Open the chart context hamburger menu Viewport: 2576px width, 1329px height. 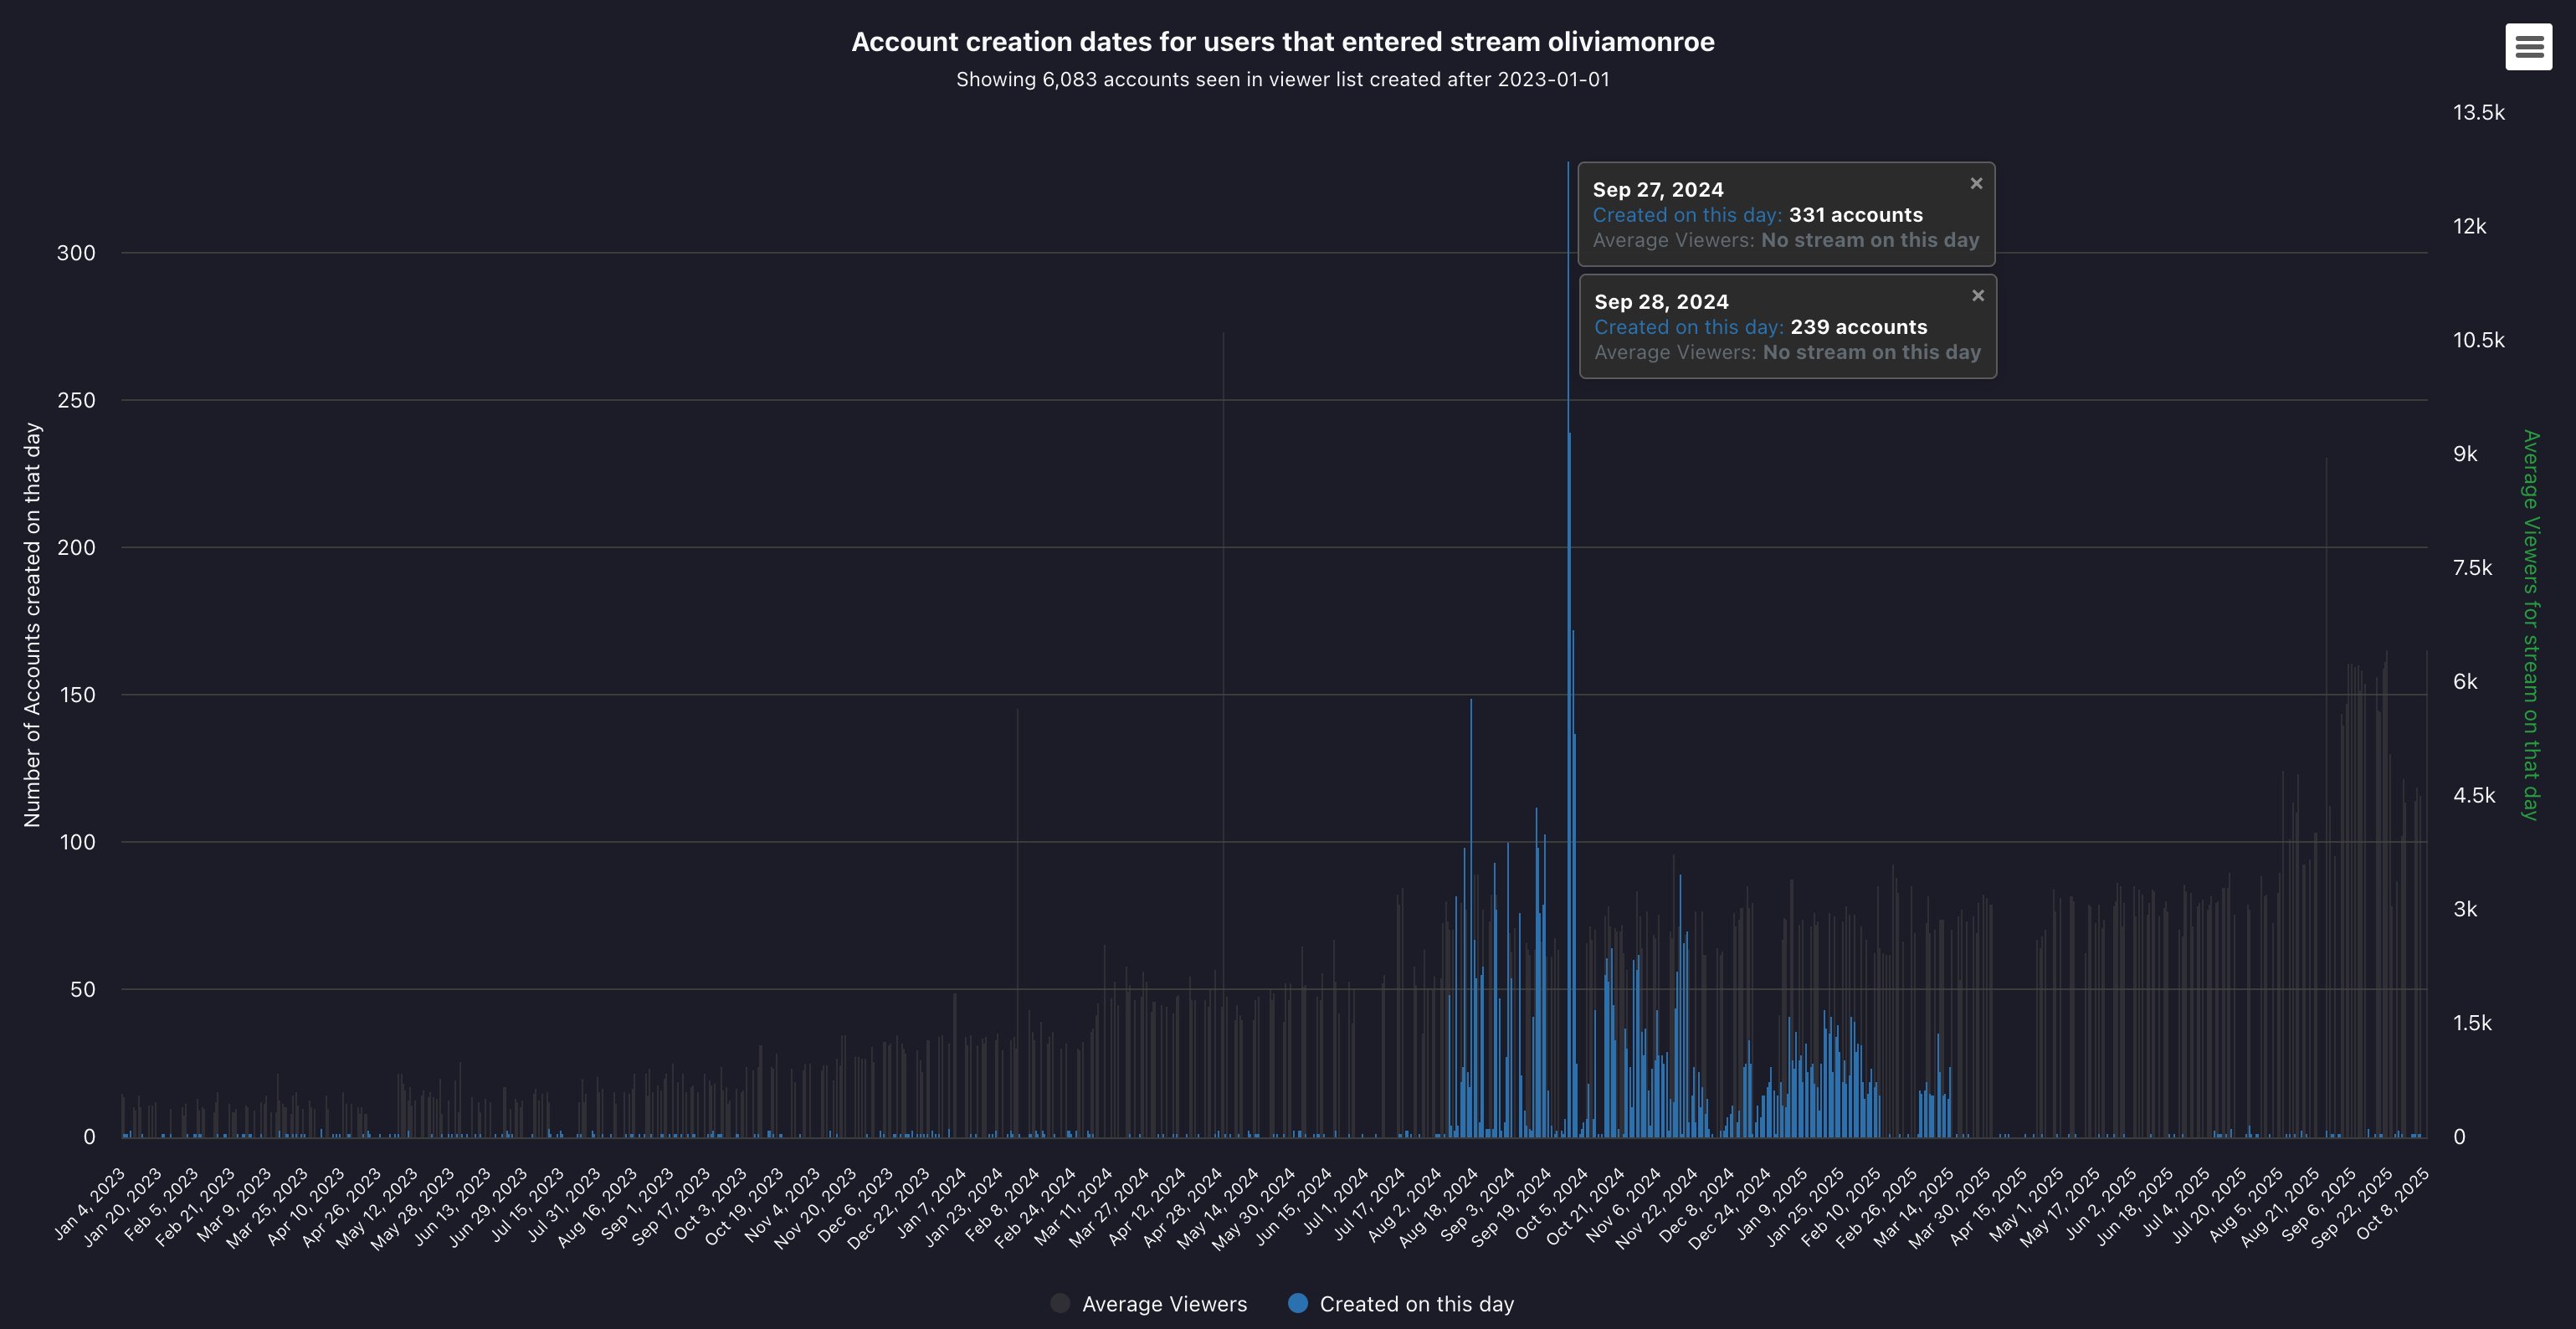tap(2528, 47)
